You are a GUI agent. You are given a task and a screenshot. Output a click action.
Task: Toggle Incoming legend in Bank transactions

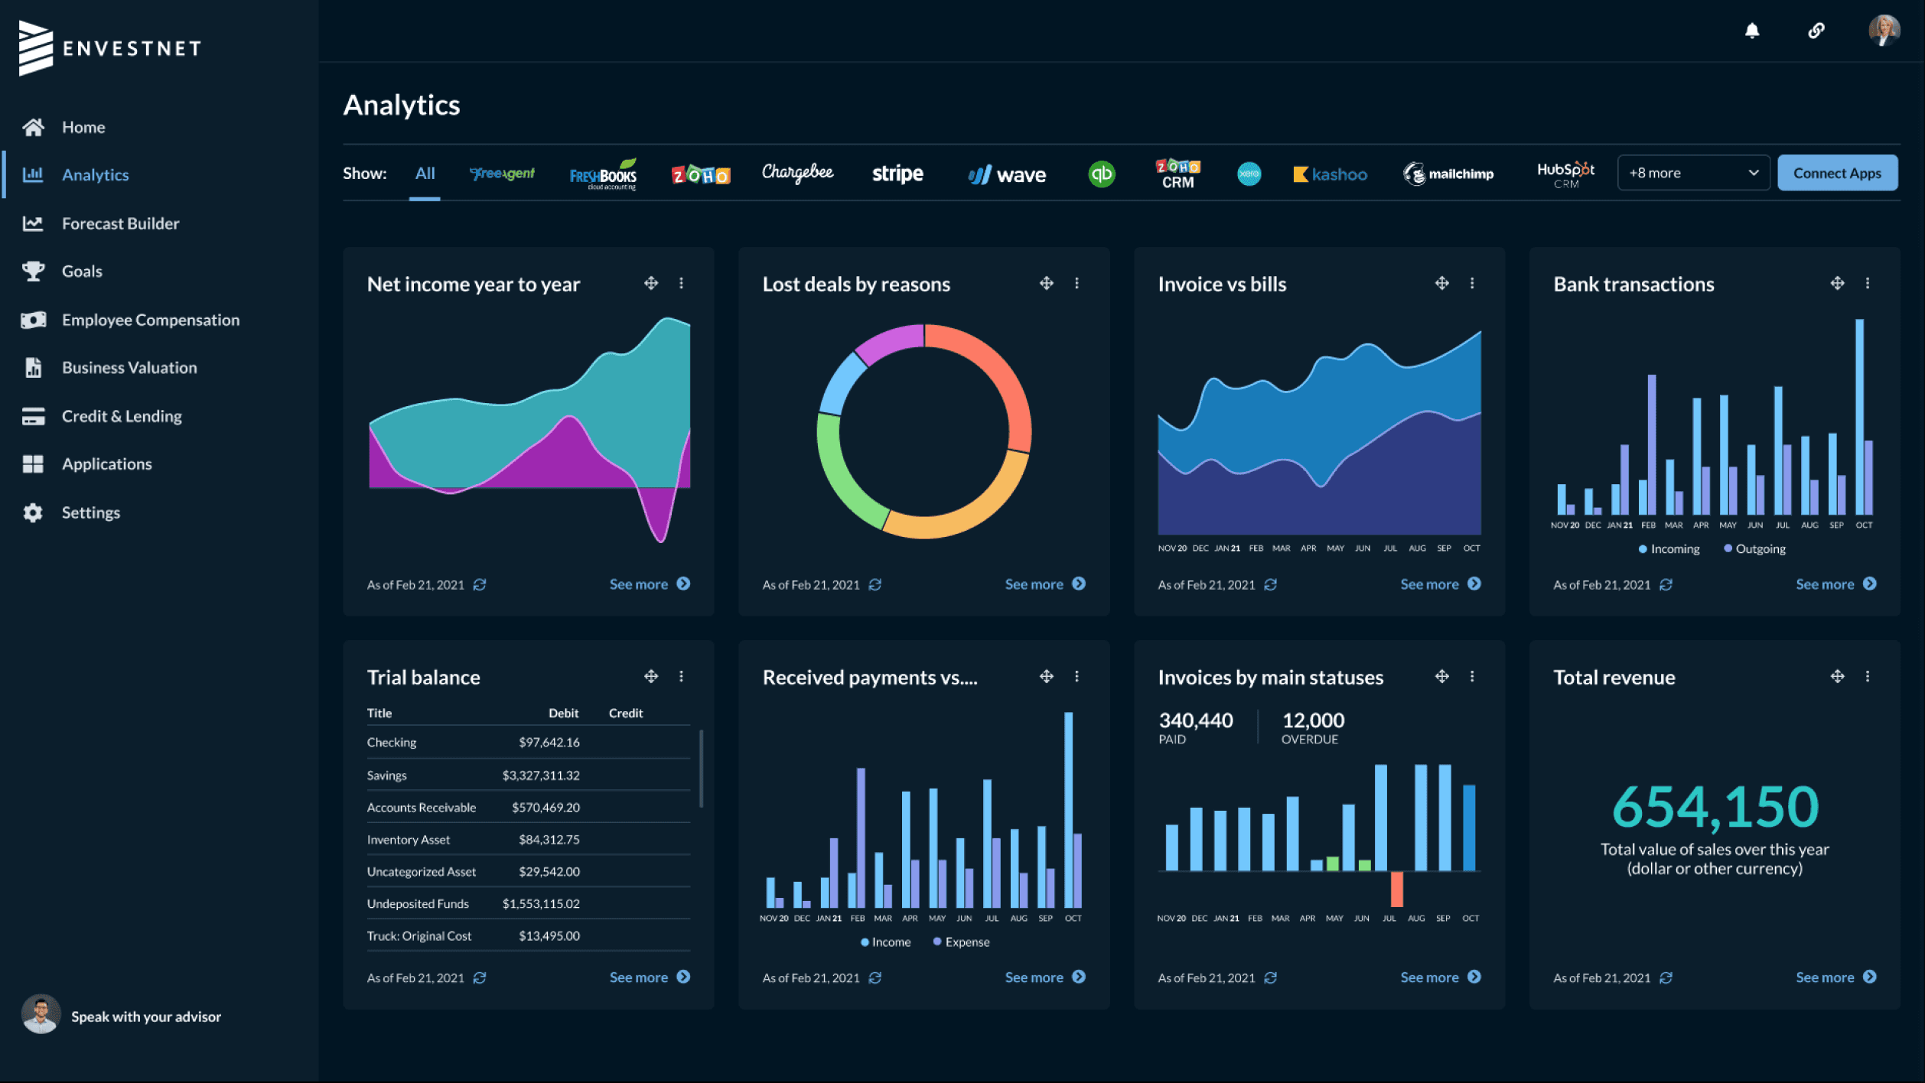1669,548
